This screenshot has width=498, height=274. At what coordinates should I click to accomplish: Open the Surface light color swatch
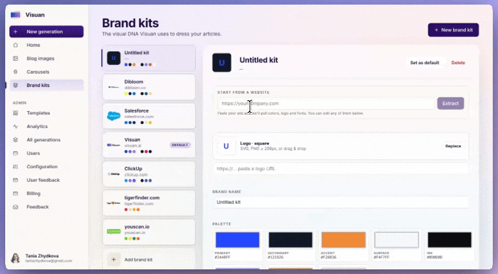pos(397,239)
